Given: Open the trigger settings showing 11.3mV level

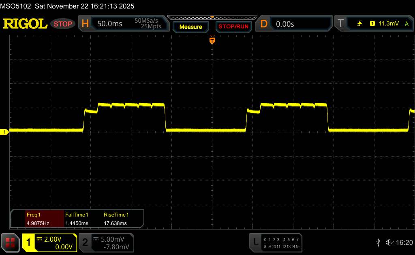Looking at the screenshot, I should (383, 24).
